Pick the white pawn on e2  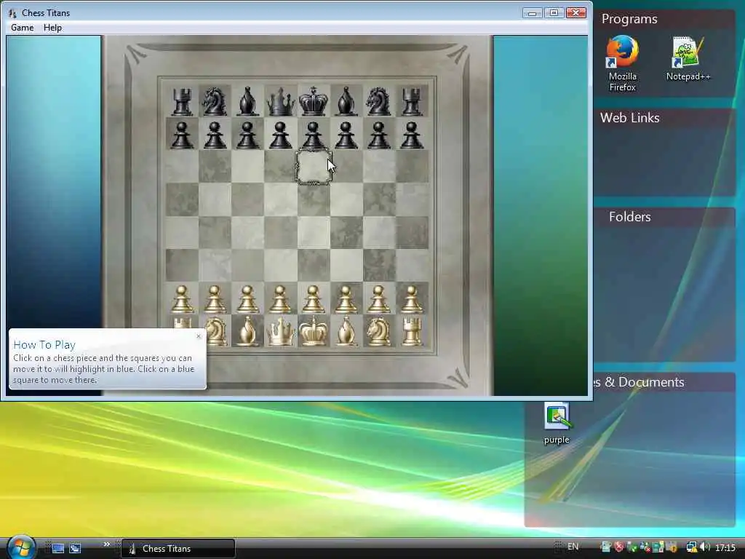click(313, 299)
